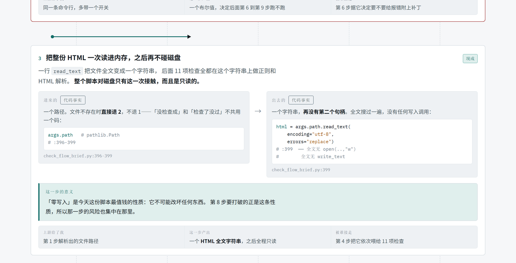Click text 第 1 步解析出的文件路径
The width and height of the screenshot is (516, 263).
click(71, 241)
